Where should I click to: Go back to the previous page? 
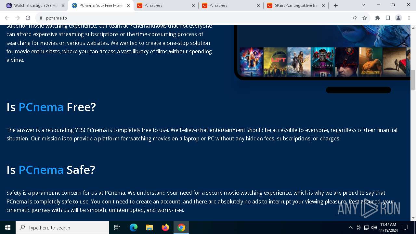coord(7,18)
